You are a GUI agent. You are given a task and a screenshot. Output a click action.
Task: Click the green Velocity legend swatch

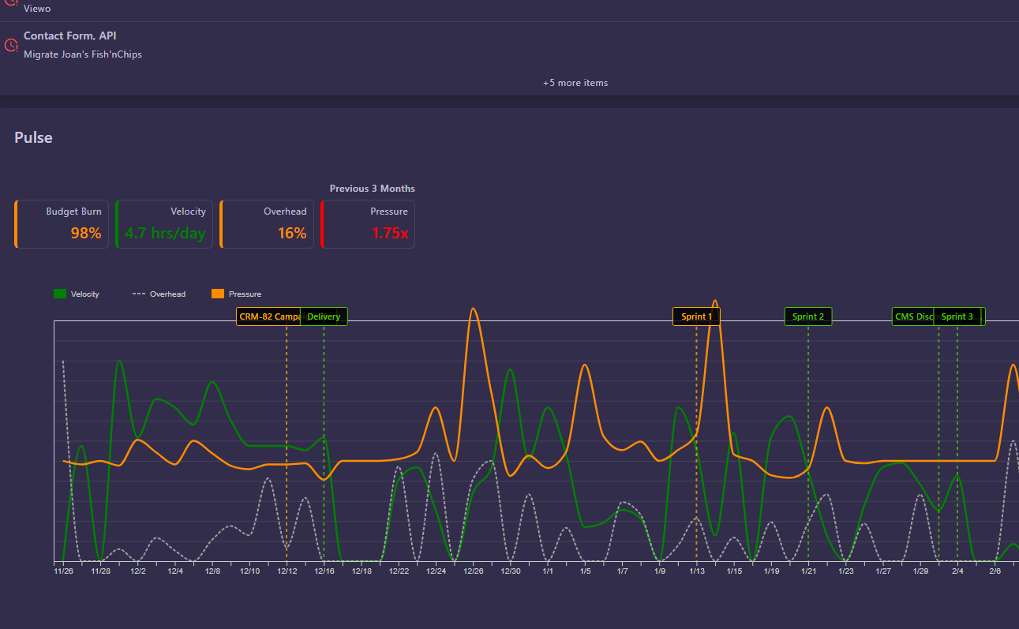58,293
